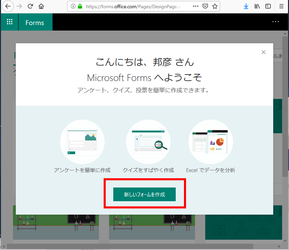This screenshot has width=289, height=250.
Task: Click the green padlock security icon
Action: click(80, 7)
